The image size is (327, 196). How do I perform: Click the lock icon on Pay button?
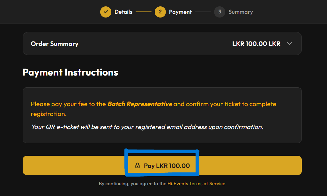tap(137, 166)
